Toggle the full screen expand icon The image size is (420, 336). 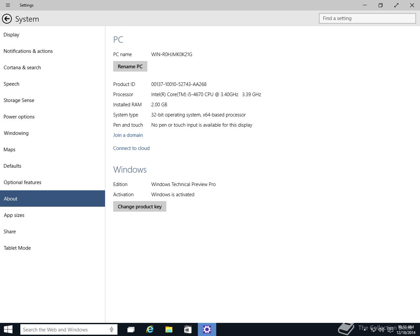tap(396, 5)
